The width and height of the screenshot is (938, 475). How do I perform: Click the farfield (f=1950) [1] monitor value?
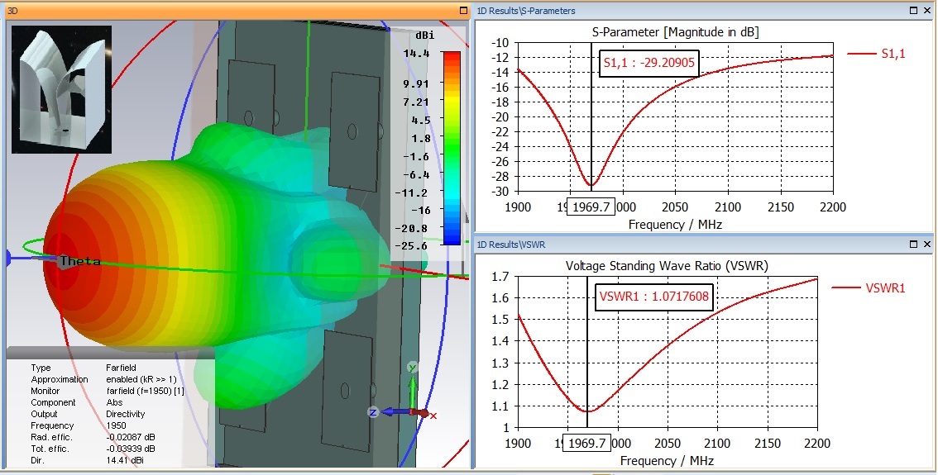pos(146,391)
